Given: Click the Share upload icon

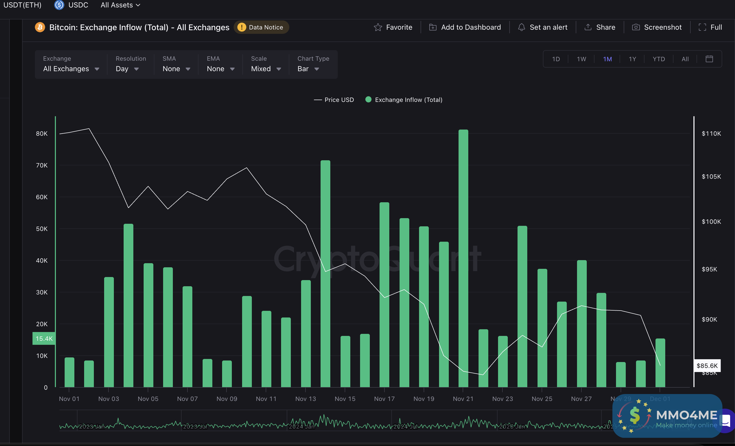Looking at the screenshot, I should [588, 27].
